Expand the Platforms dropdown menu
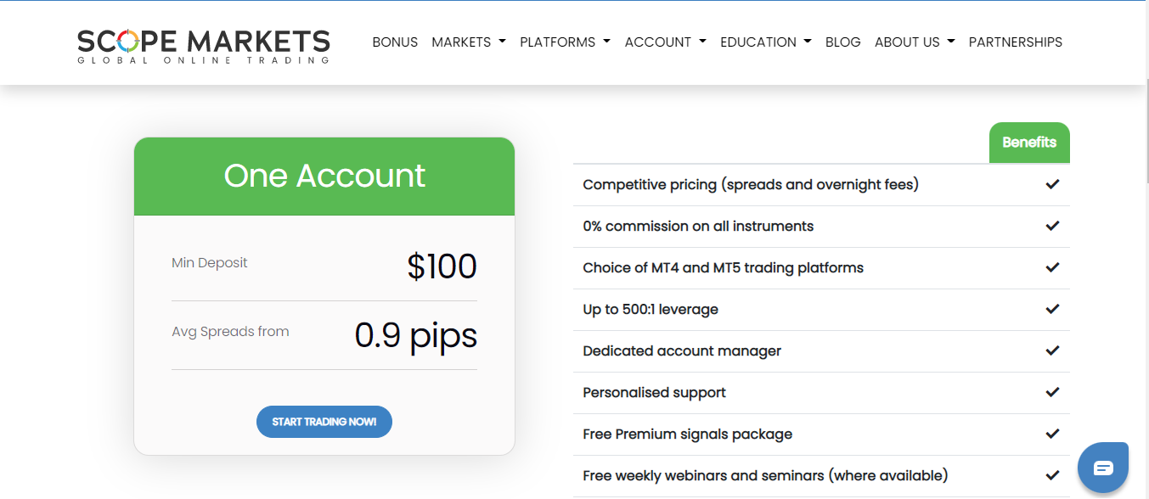 [x=565, y=42]
